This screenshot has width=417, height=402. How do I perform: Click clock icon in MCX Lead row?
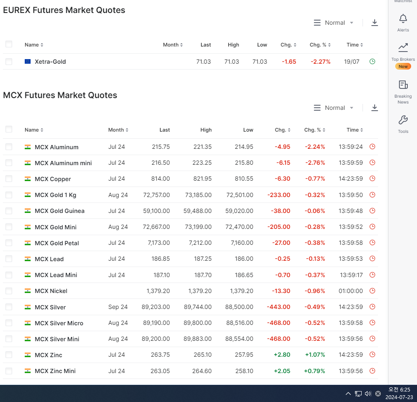[x=372, y=259]
